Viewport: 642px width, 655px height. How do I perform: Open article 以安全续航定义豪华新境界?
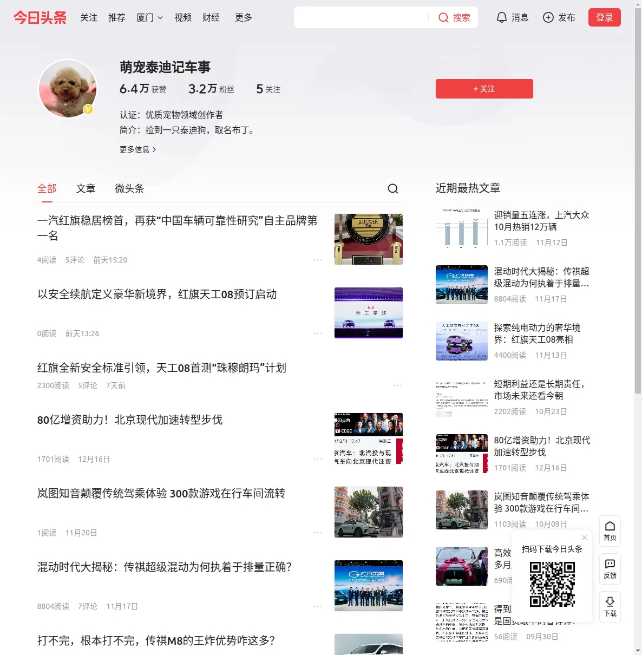pos(157,294)
